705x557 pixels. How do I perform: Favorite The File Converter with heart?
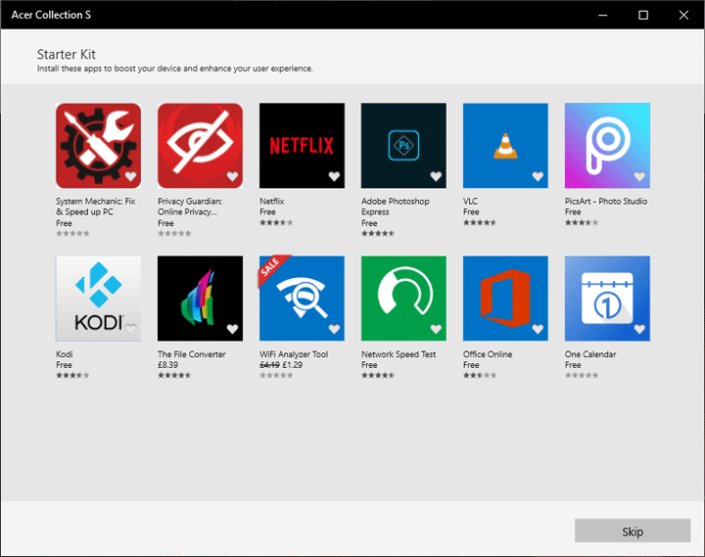click(232, 329)
